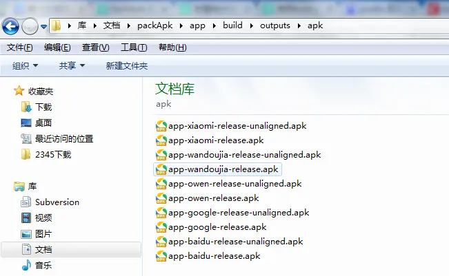
Task: Click APK icon of app-xiaomi-release-unaligned.apk
Action: pos(161,126)
